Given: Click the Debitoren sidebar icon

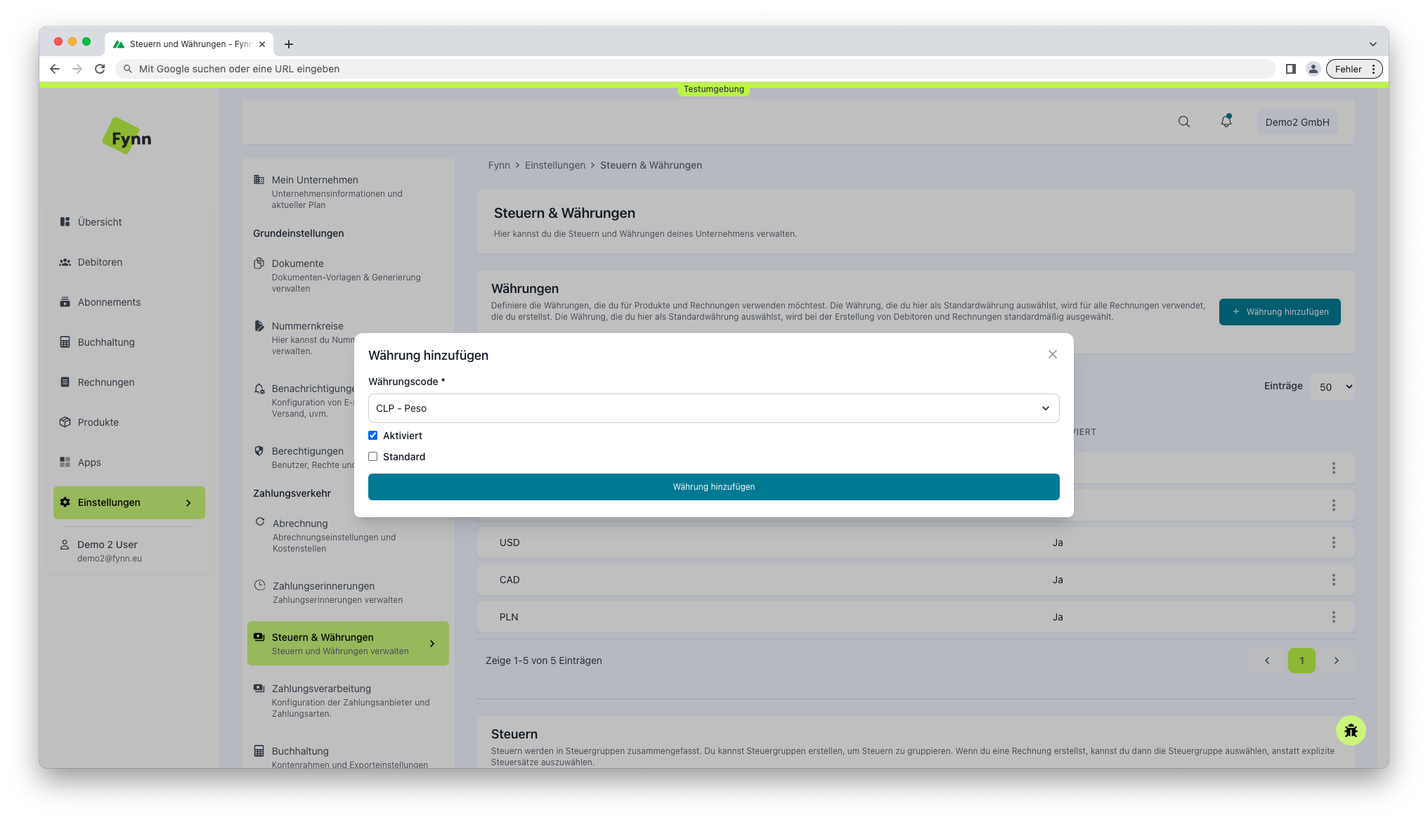Looking at the screenshot, I should (x=65, y=262).
